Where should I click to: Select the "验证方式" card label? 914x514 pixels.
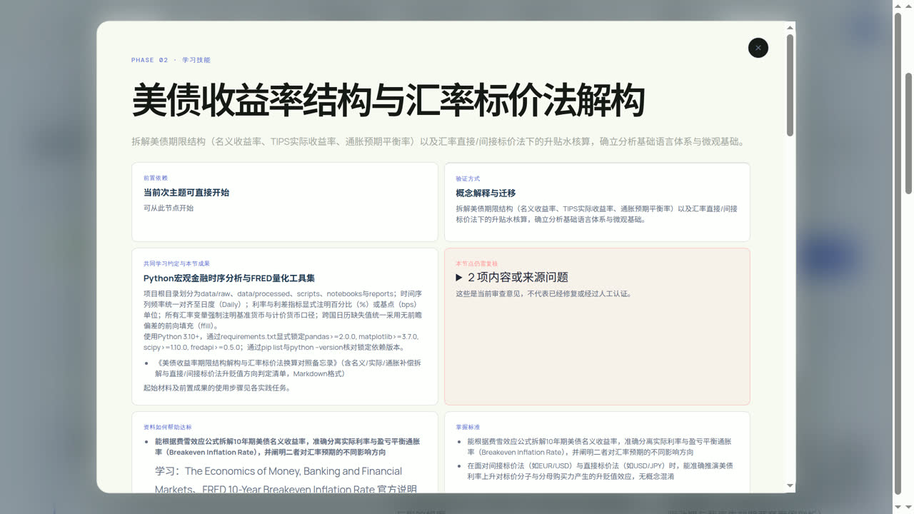[x=468, y=178]
